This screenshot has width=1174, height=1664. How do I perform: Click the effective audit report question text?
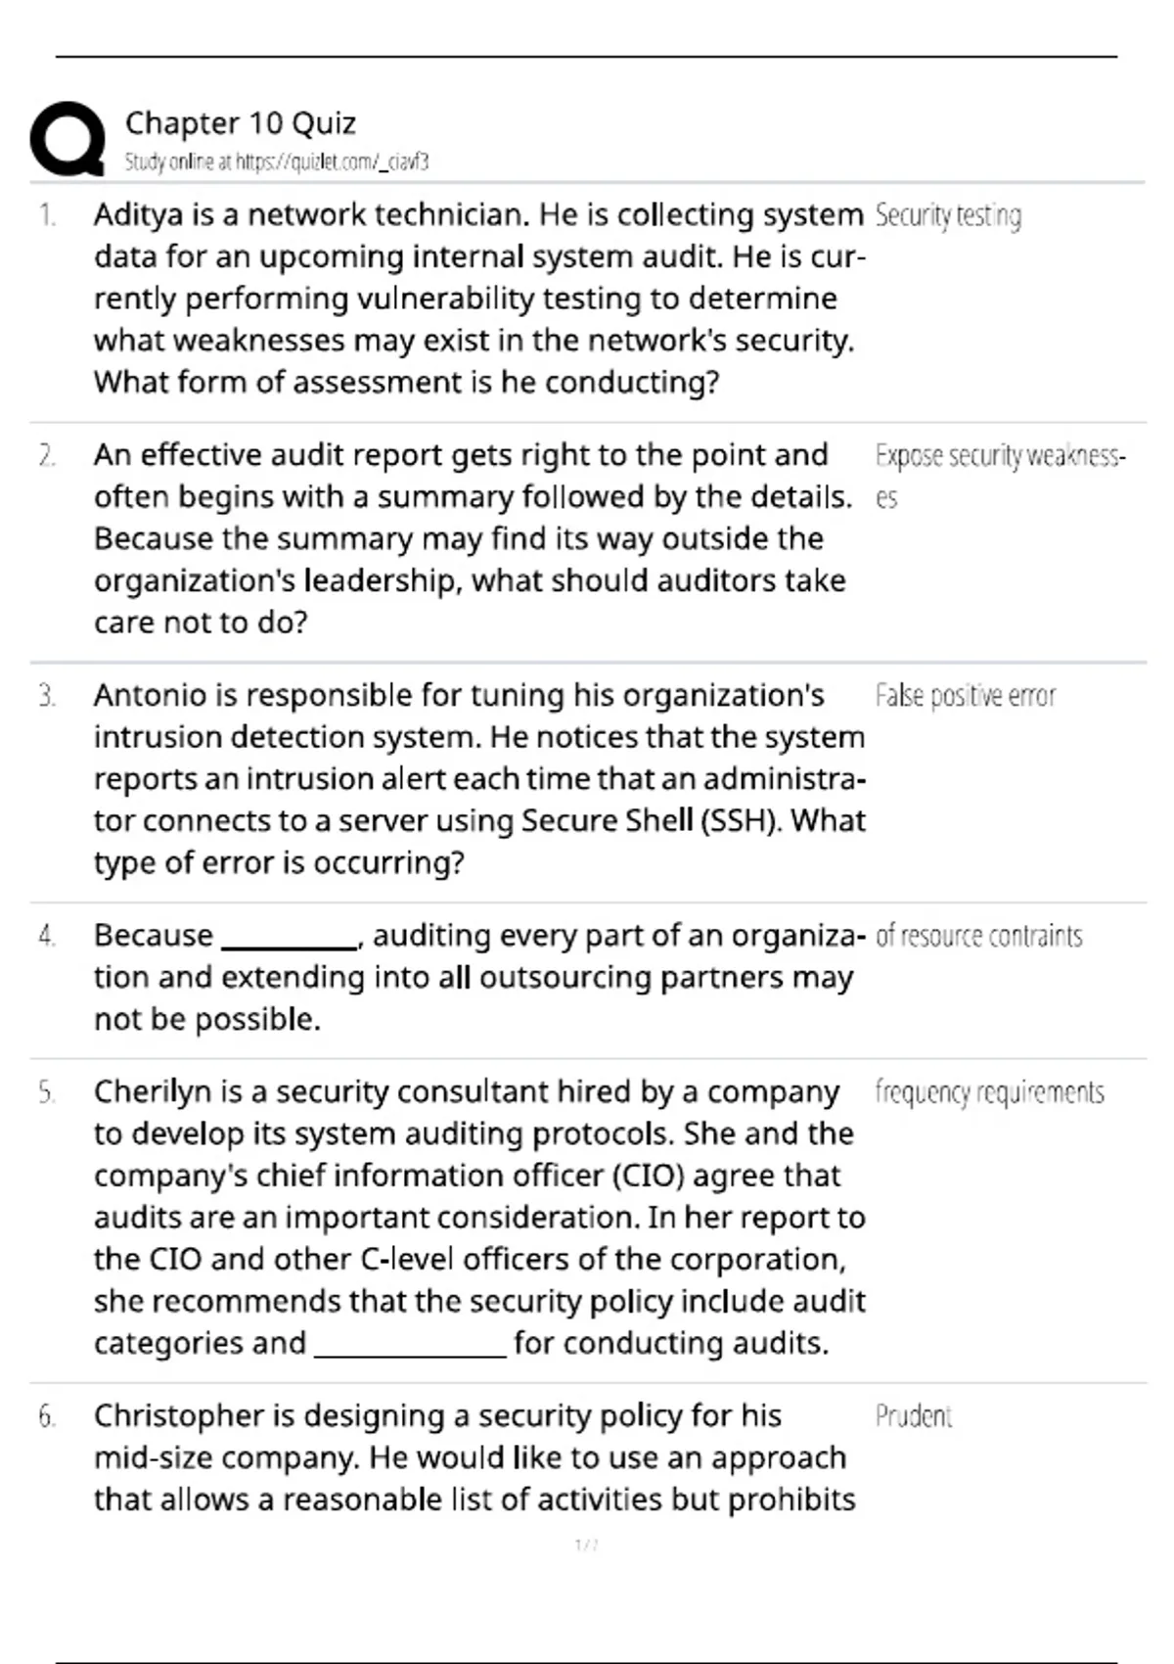[x=474, y=538]
